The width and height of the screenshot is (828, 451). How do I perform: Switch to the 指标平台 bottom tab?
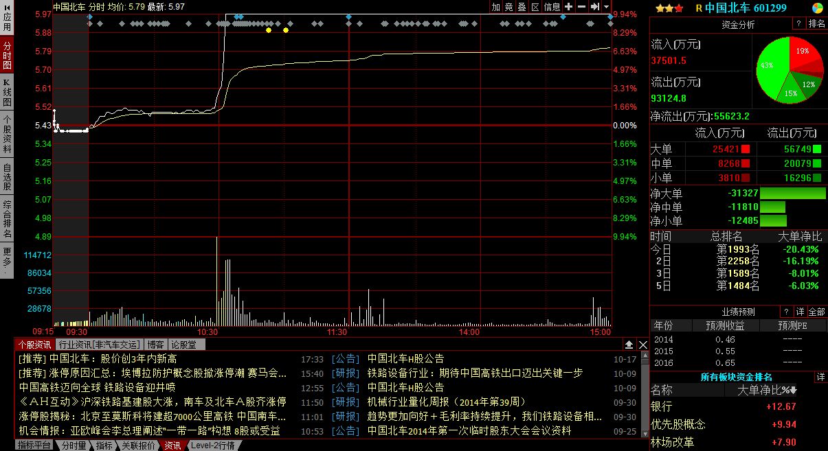pyautogui.click(x=34, y=445)
